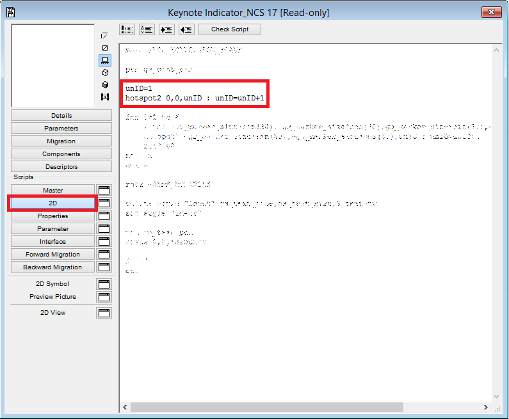Click the object preview thumbnail area
The image size is (509, 419).
[x=53, y=65]
